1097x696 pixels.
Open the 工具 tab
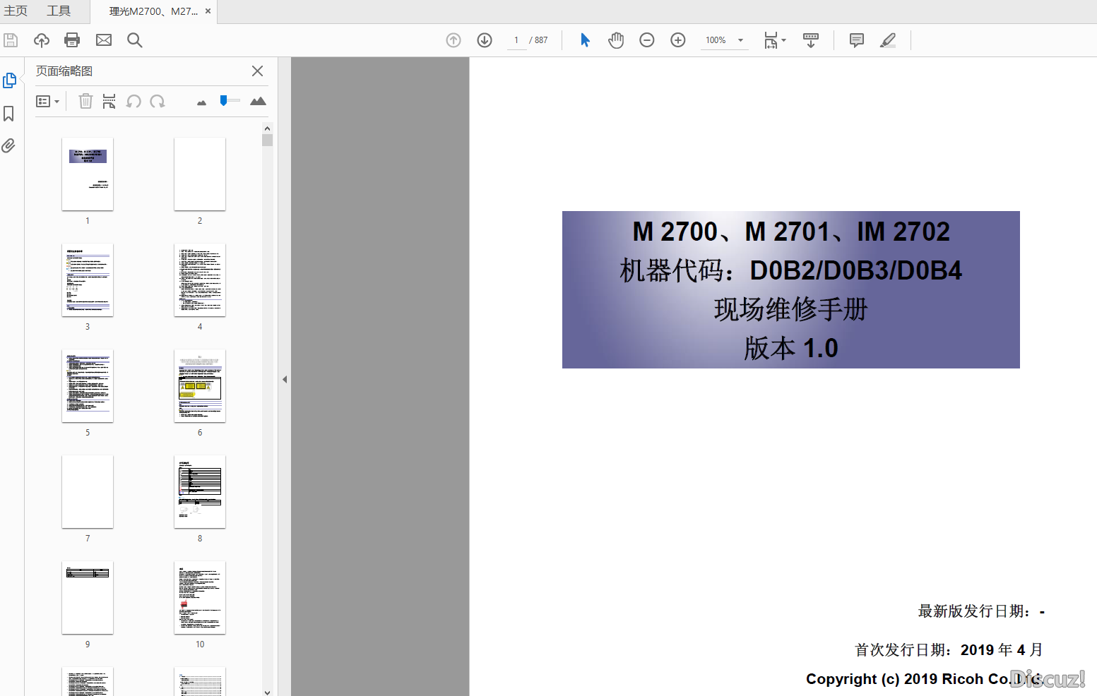59,11
